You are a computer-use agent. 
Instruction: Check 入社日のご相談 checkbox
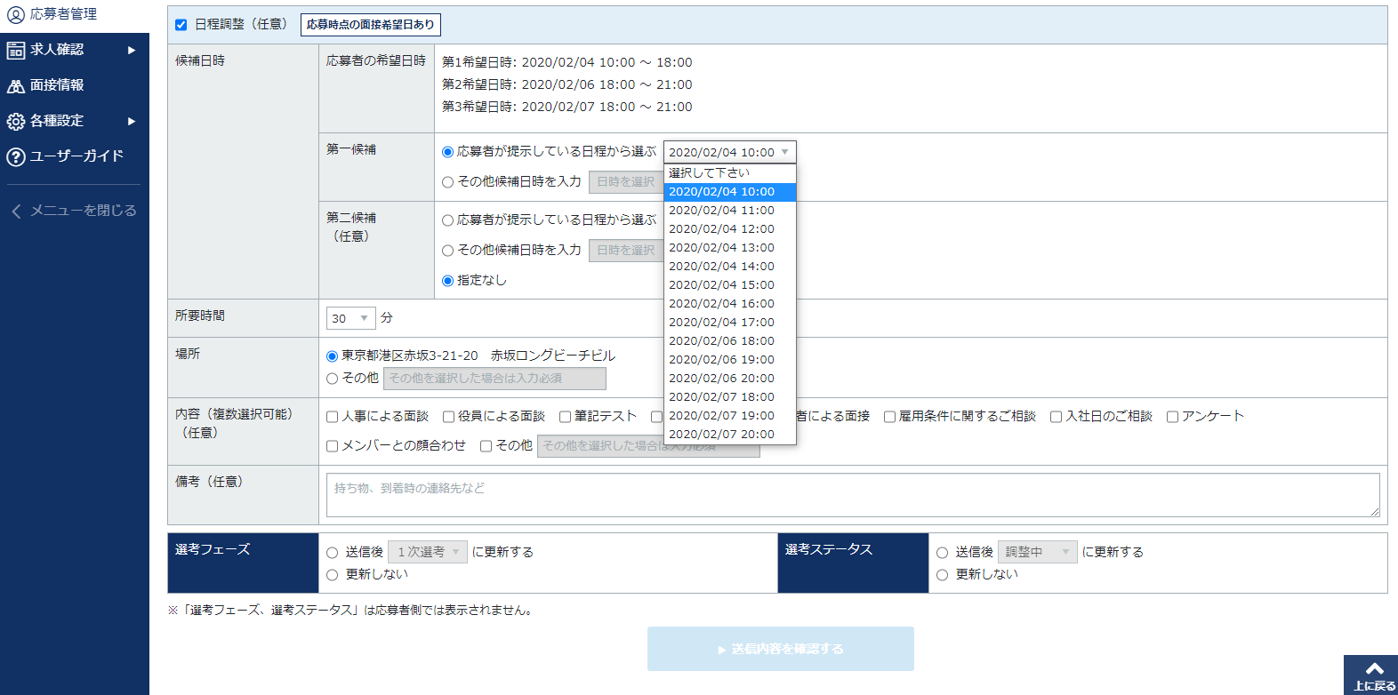click(1056, 417)
